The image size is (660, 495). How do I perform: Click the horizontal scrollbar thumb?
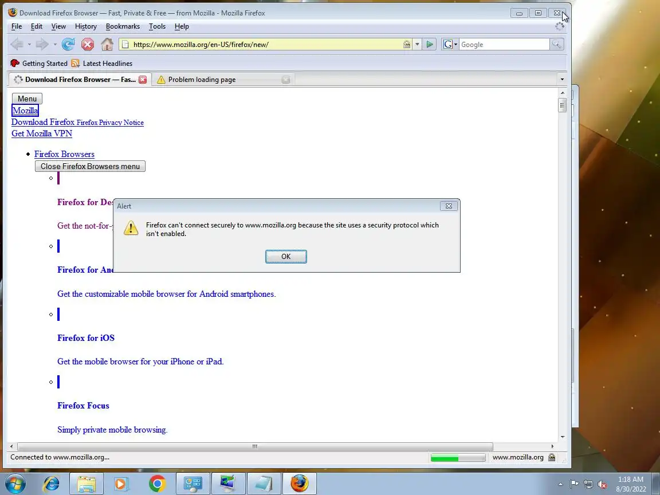(255, 446)
